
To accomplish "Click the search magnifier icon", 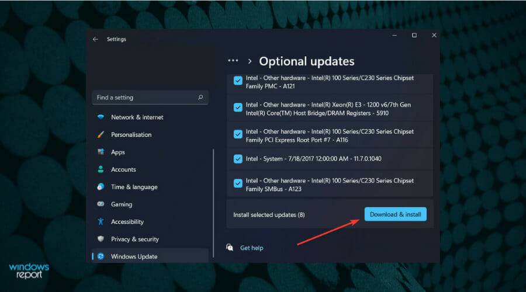I will (x=200, y=97).
